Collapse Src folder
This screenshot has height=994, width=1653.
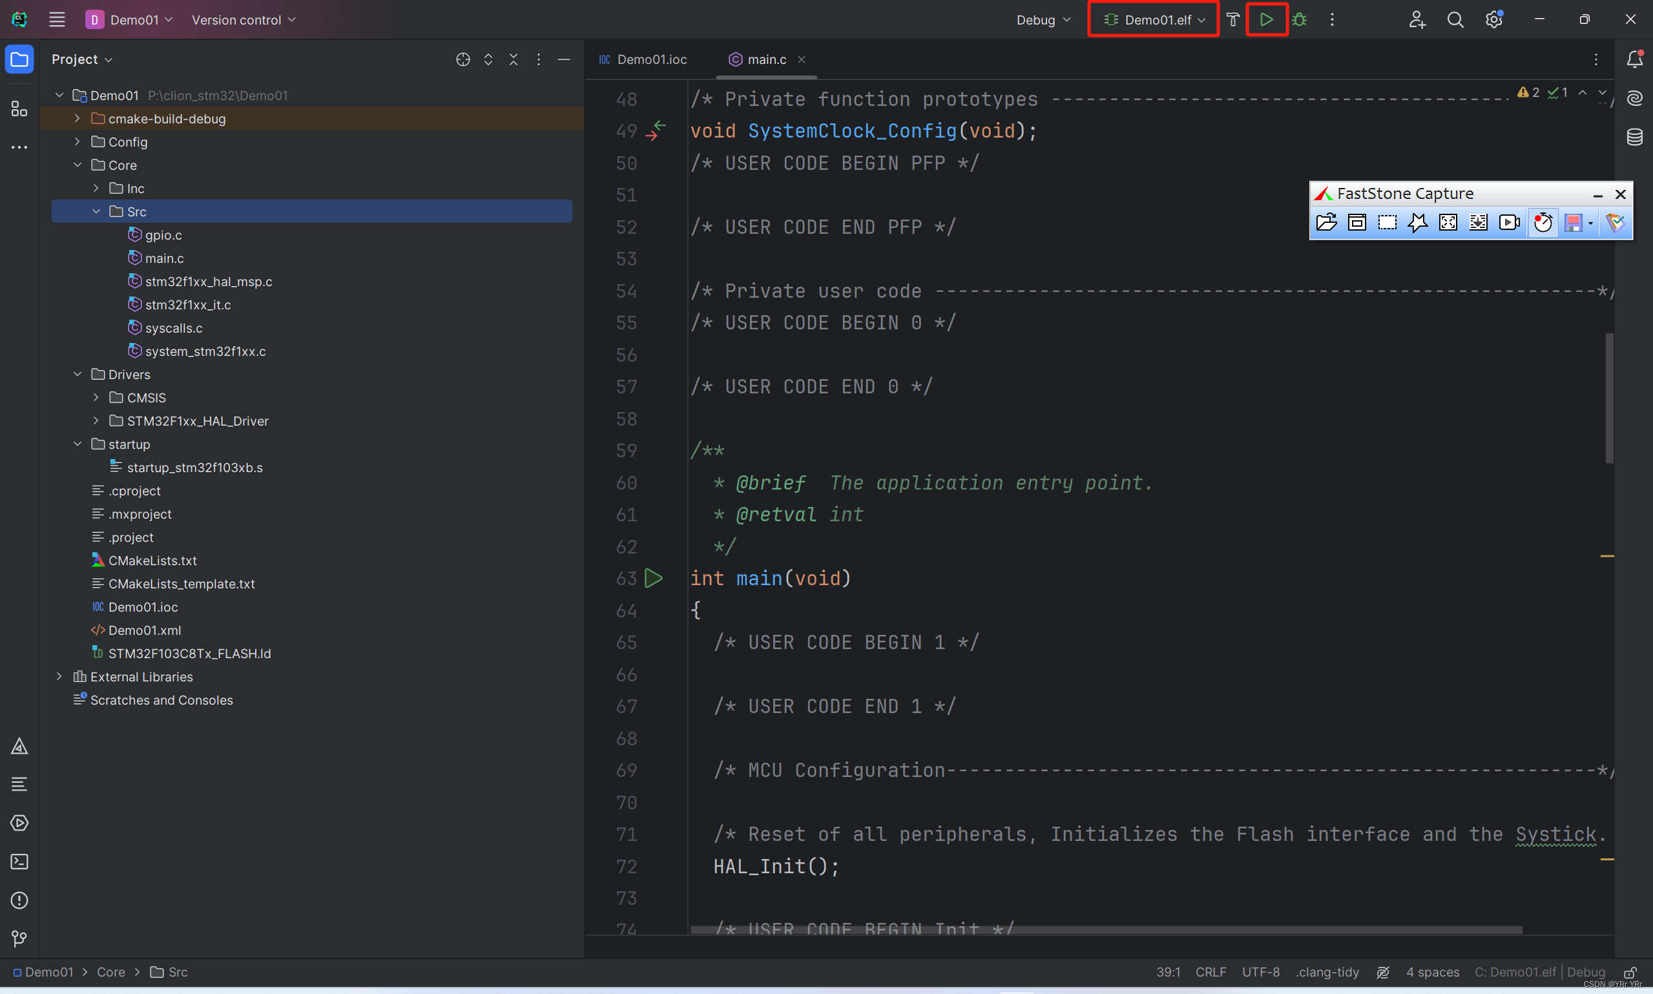pyautogui.click(x=96, y=212)
